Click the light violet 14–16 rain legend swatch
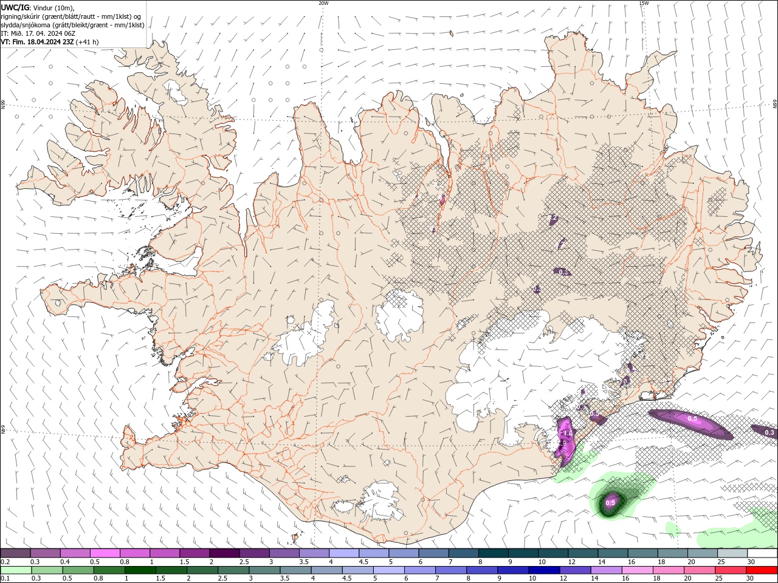Viewport: 778px width, 583px height. pos(605,570)
